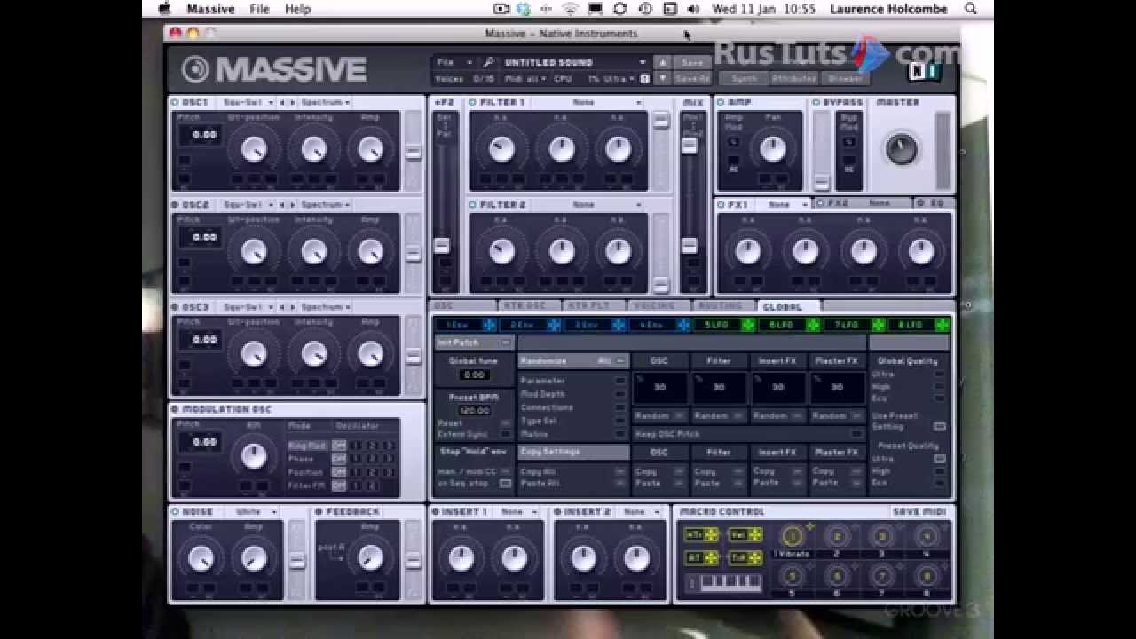Screen dimensions: 1136x639
Task: Click the Master volume knob
Action: (901, 149)
